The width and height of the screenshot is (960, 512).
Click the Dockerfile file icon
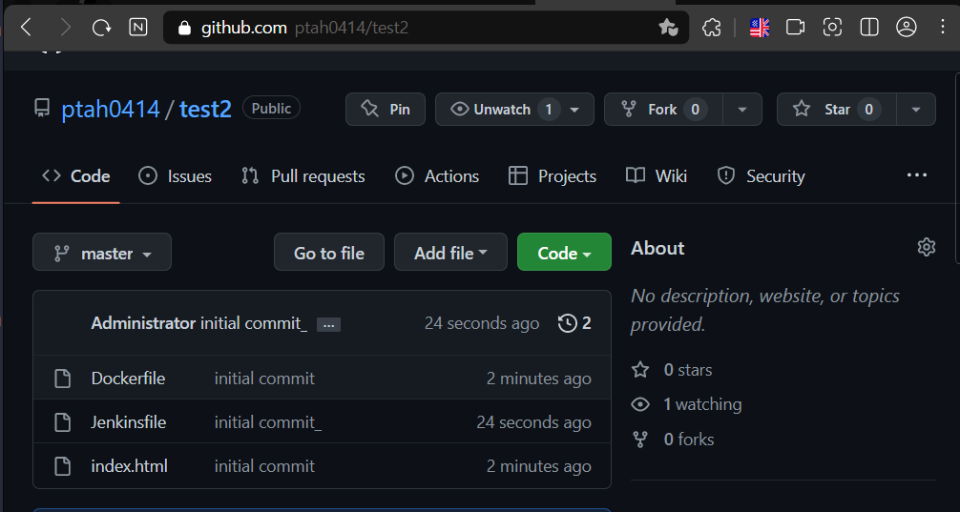click(62, 379)
